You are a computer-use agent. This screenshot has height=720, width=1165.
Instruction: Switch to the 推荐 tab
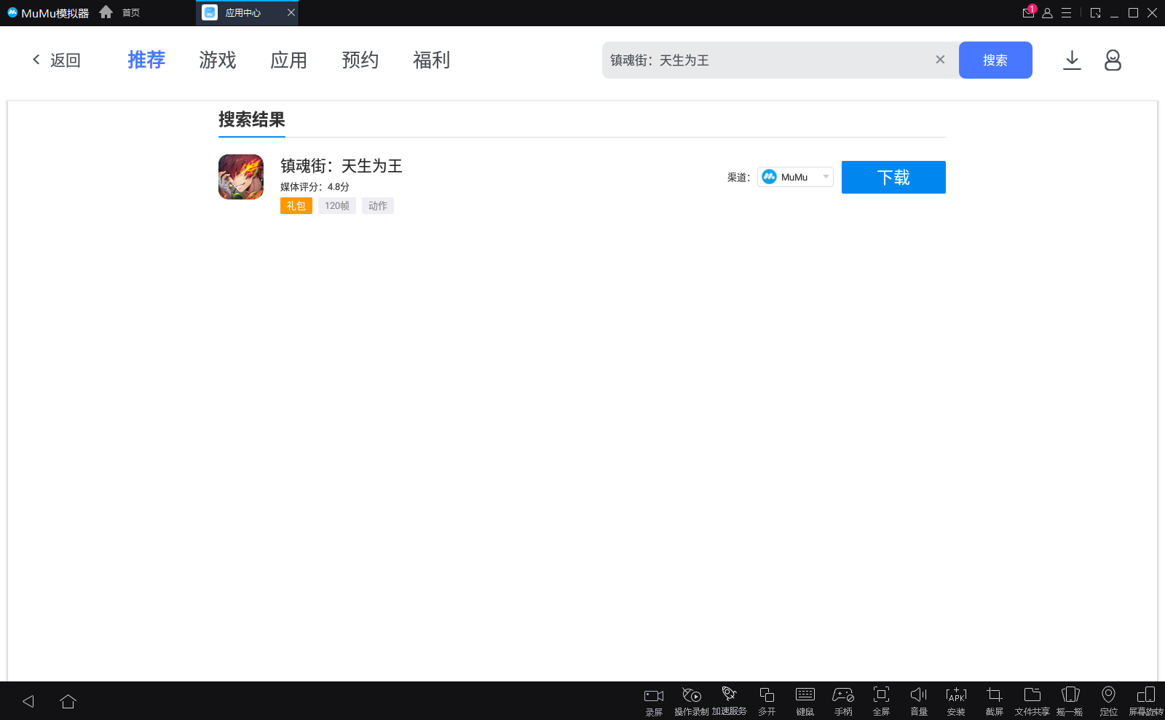click(146, 60)
